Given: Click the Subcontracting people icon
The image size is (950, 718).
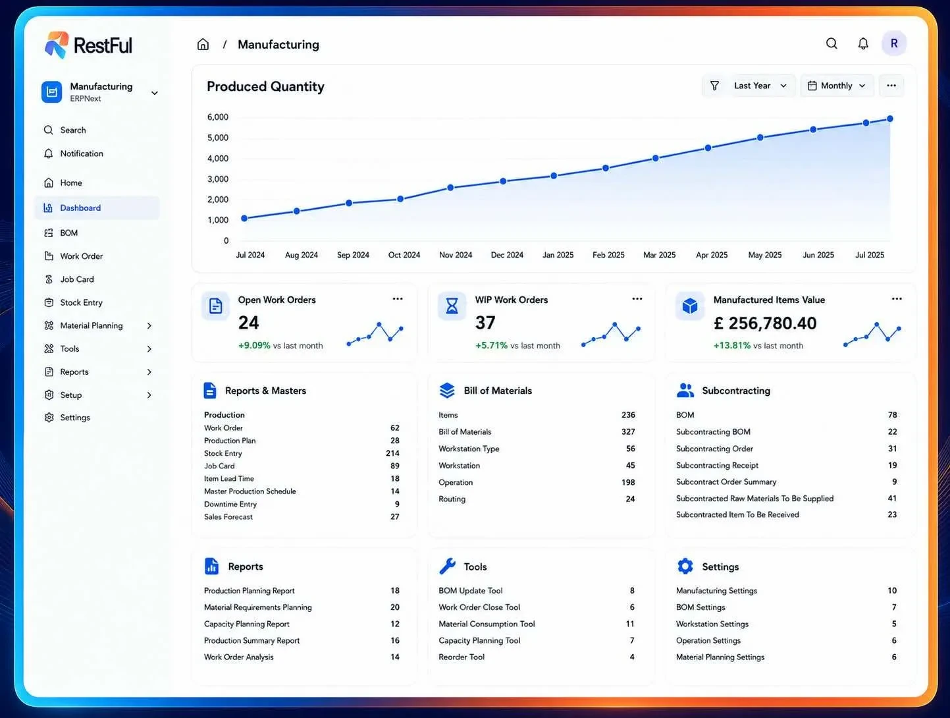Looking at the screenshot, I should coord(685,391).
